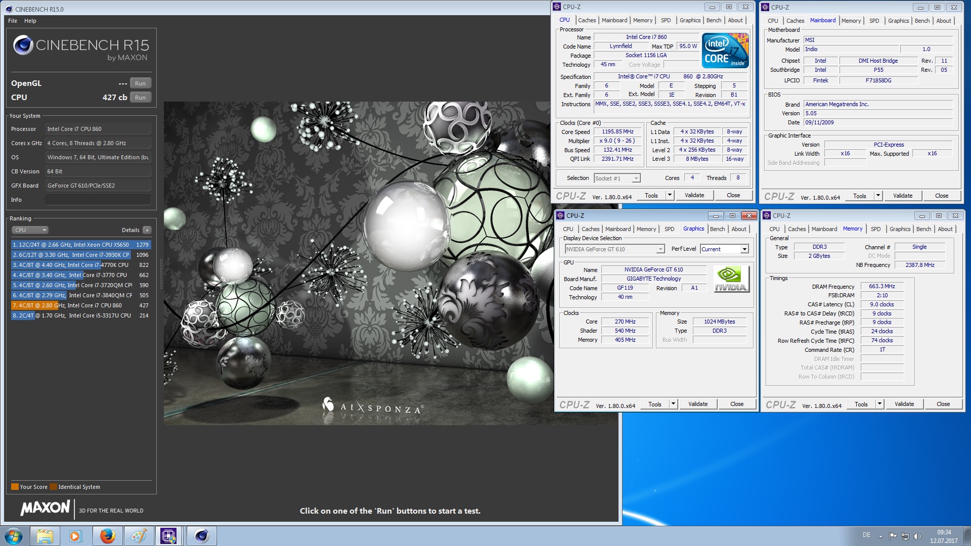This screenshot has width=971, height=546.
Task: Open the Socket #1 selection dropdown
Action: (x=617, y=178)
